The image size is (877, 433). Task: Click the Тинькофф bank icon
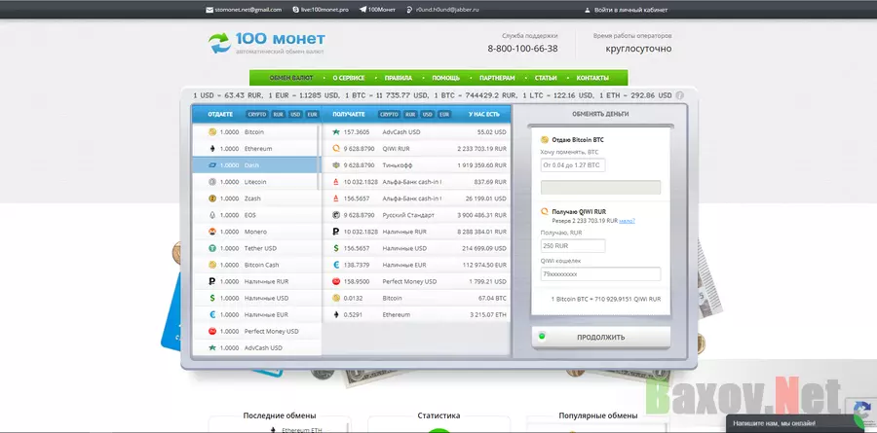click(x=336, y=165)
